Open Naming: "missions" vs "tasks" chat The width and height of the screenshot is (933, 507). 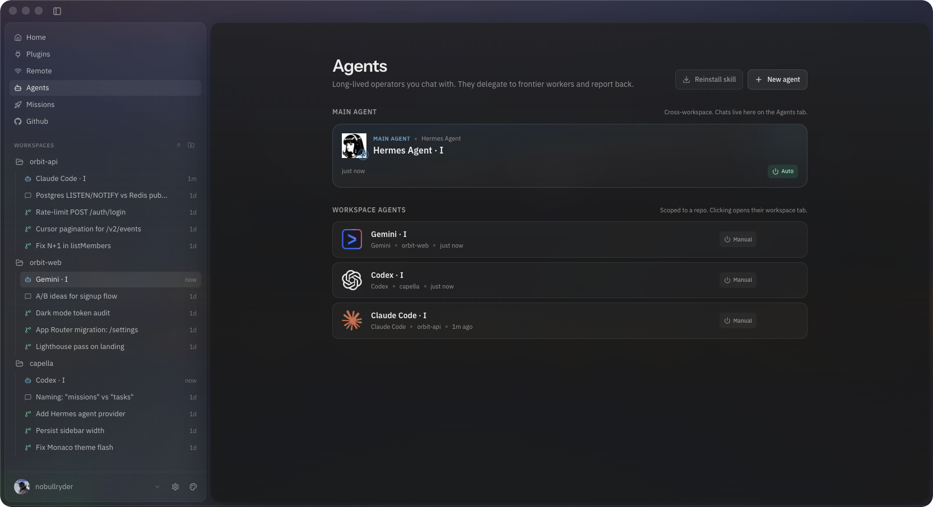coord(110,397)
